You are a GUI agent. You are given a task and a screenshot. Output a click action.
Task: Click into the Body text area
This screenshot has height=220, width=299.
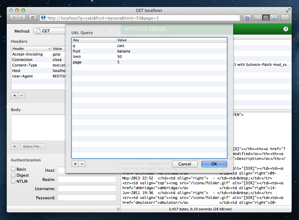(38, 128)
